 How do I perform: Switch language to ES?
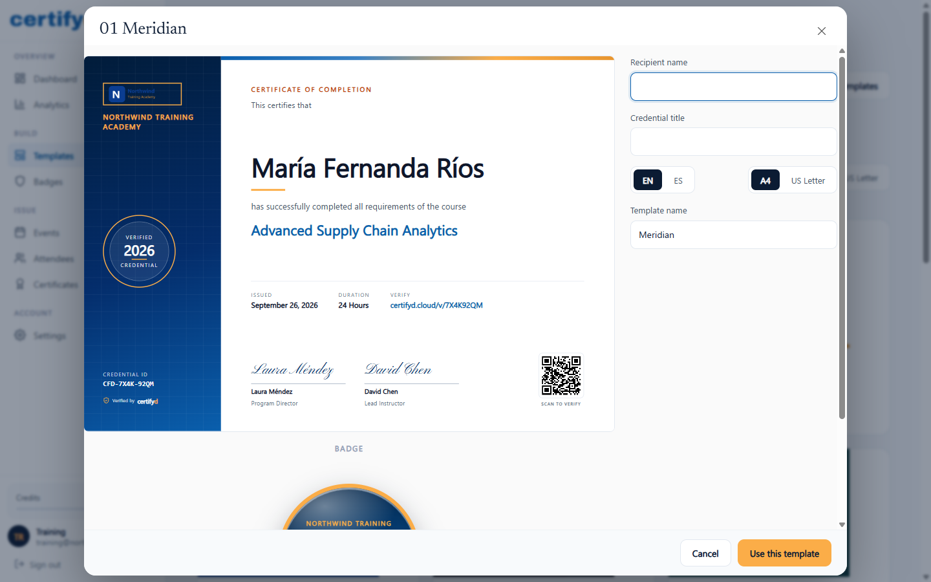[x=678, y=180]
